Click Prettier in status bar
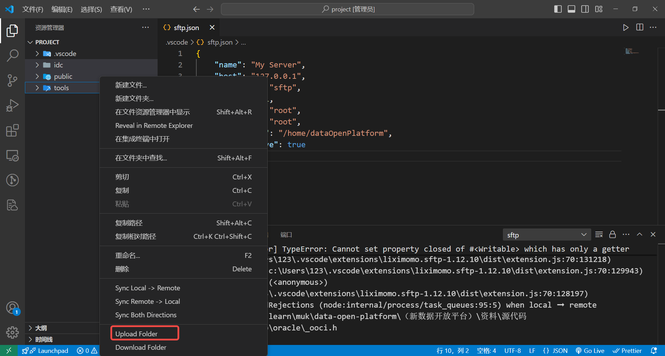Image resolution: width=665 pixels, height=356 pixels. 627,350
